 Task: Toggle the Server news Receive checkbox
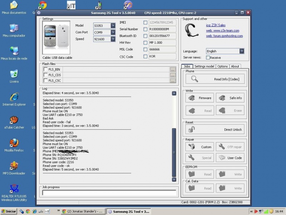click(208, 57)
